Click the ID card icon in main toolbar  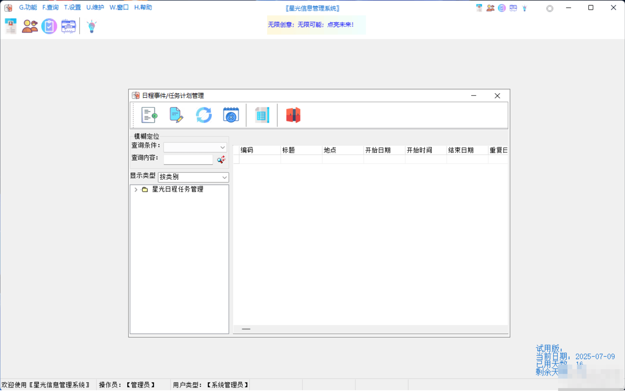(x=11, y=26)
